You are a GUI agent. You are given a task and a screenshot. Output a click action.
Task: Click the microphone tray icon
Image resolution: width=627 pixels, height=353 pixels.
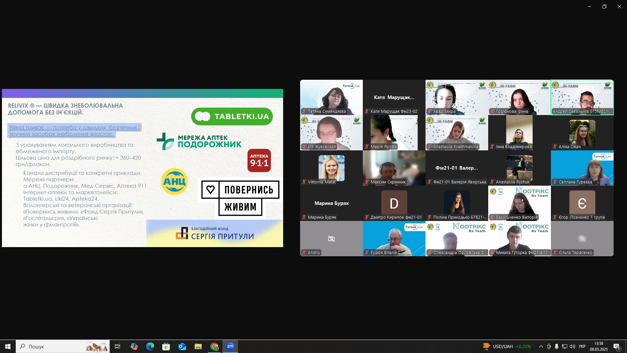(x=556, y=346)
